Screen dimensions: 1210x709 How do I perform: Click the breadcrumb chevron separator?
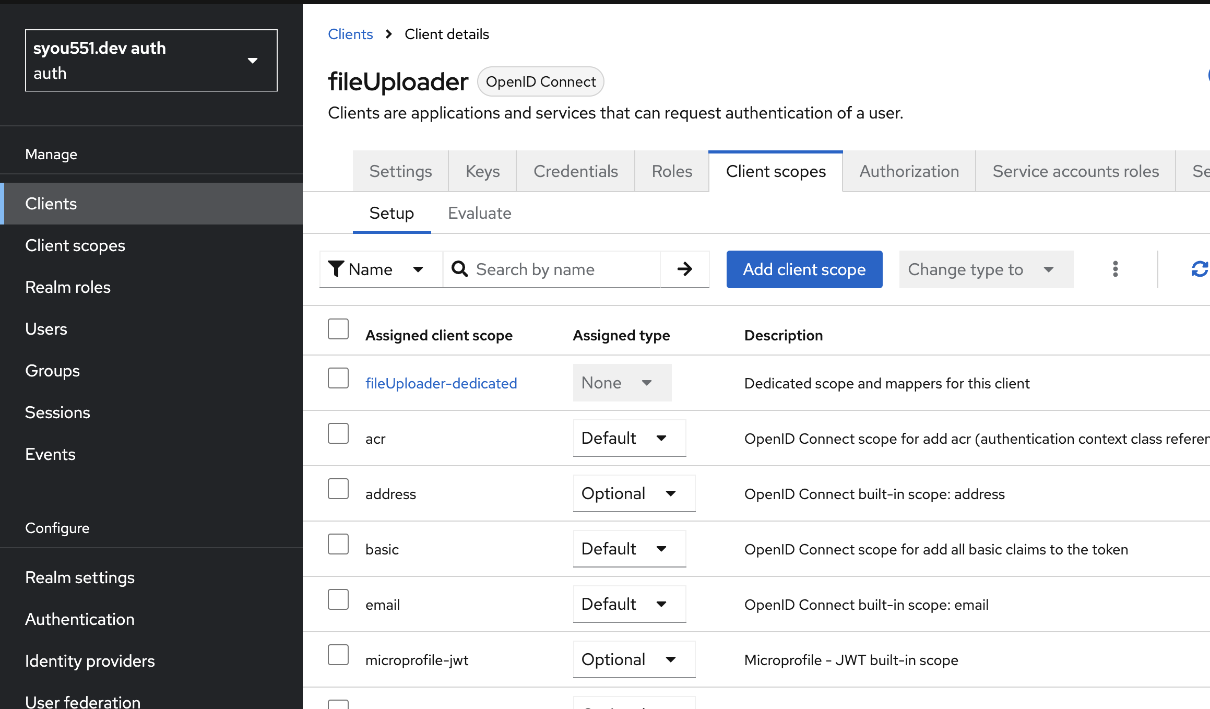click(x=388, y=34)
